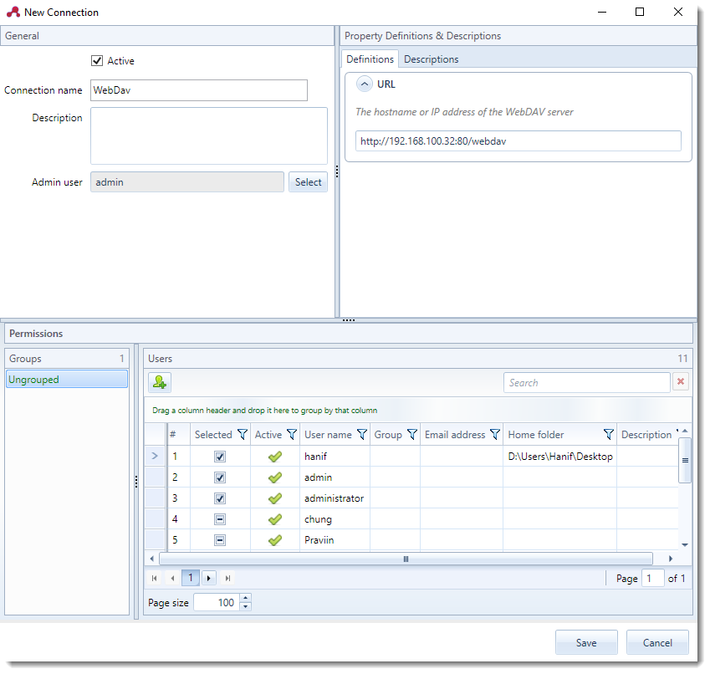Open filter on Home folder column
The height and width of the screenshot is (674, 710).
coord(609,435)
